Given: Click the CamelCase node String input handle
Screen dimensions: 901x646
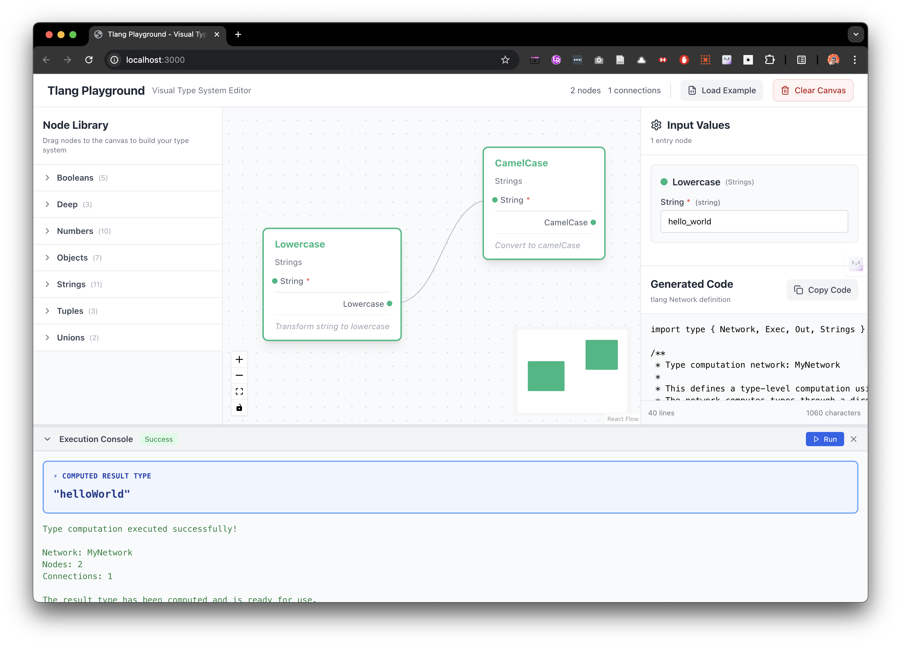Looking at the screenshot, I should tap(495, 200).
